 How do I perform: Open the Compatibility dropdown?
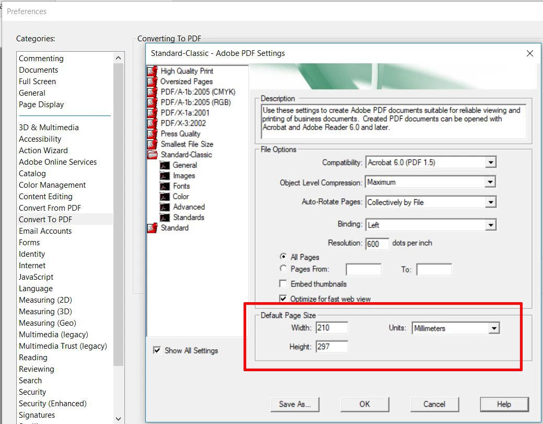(x=490, y=162)
